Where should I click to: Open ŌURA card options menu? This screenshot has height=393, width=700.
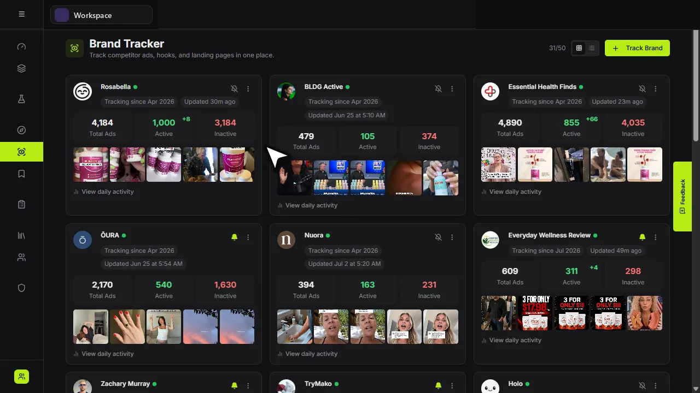(x=248, y=237)
